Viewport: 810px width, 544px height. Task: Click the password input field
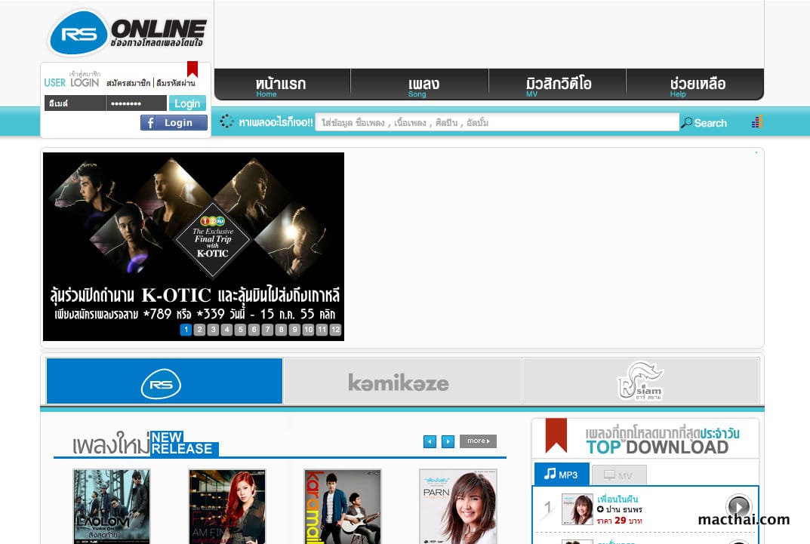coord(137,103)
